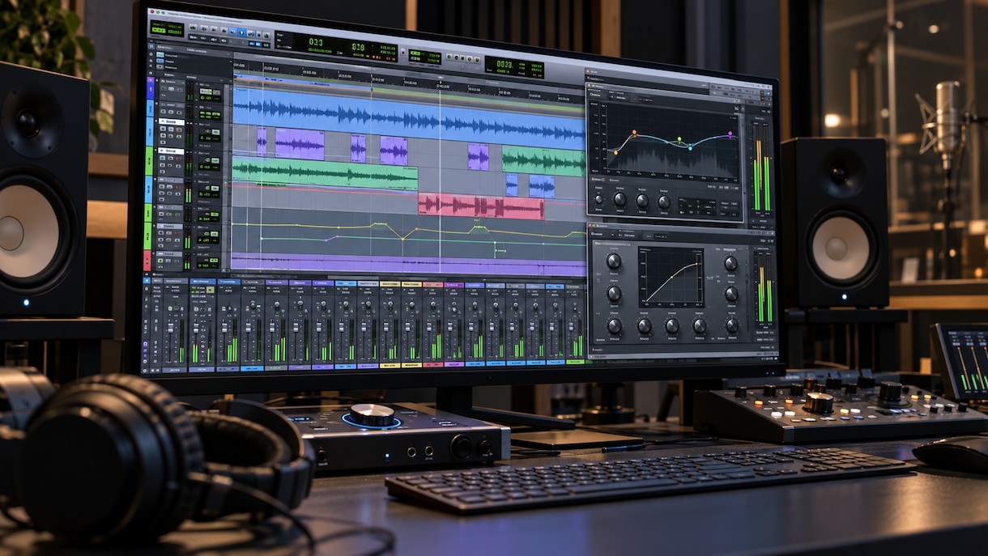
Task: Click the first knob under the EQ spectrum display
Action: click(x=599, y=197)
